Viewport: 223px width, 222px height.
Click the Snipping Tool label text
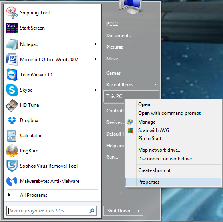coord(35,13)
